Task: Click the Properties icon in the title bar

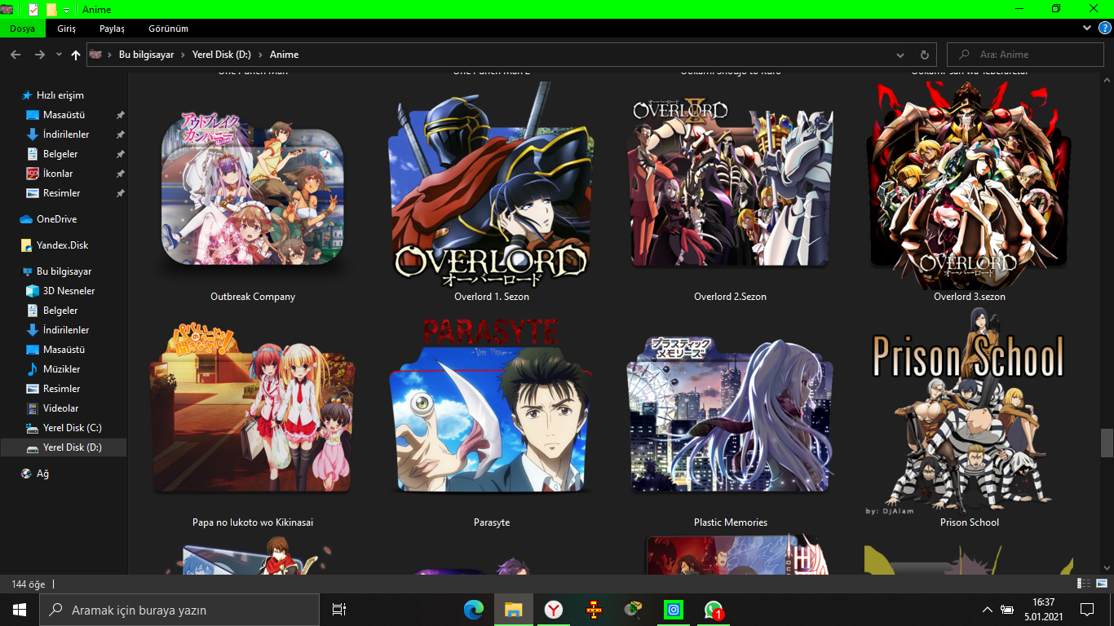Action: pos(33,9)
